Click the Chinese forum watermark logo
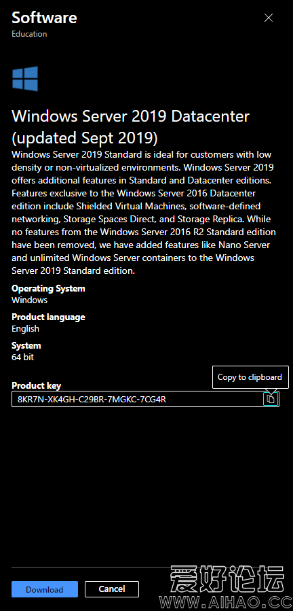 tap(228, 580)
